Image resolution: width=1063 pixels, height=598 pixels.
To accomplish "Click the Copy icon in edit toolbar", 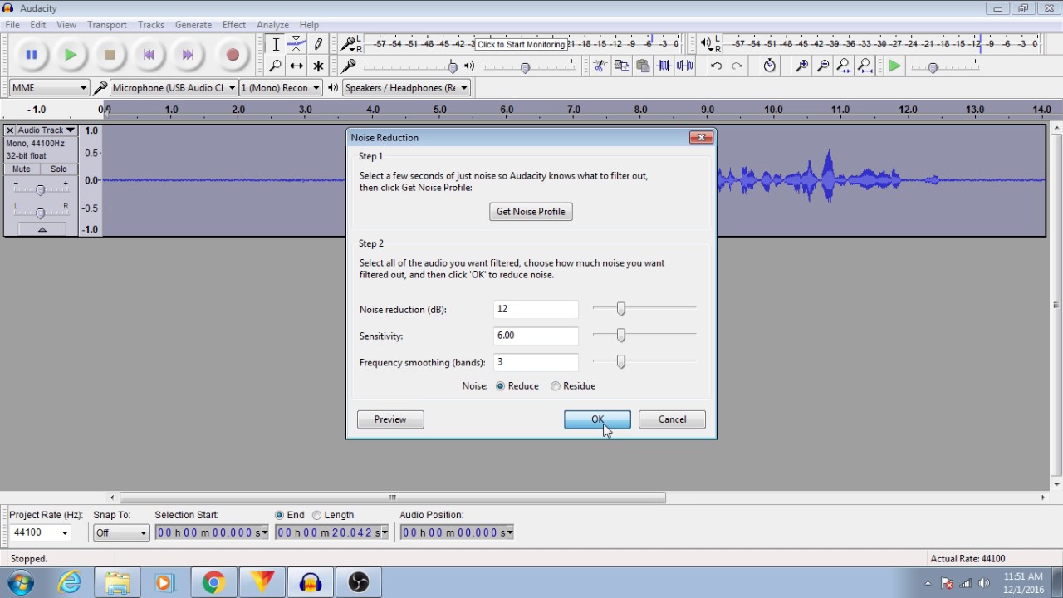I will coord(621,66).
